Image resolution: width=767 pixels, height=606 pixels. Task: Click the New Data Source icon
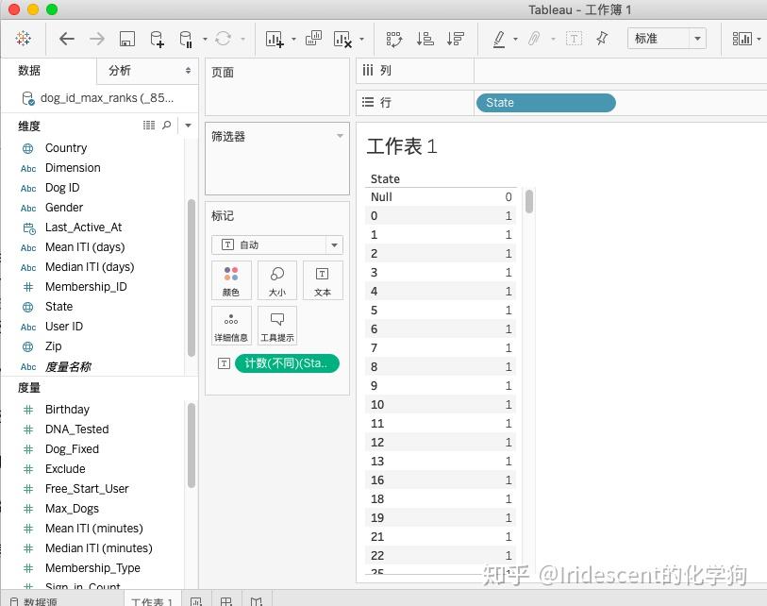[156, 38]
